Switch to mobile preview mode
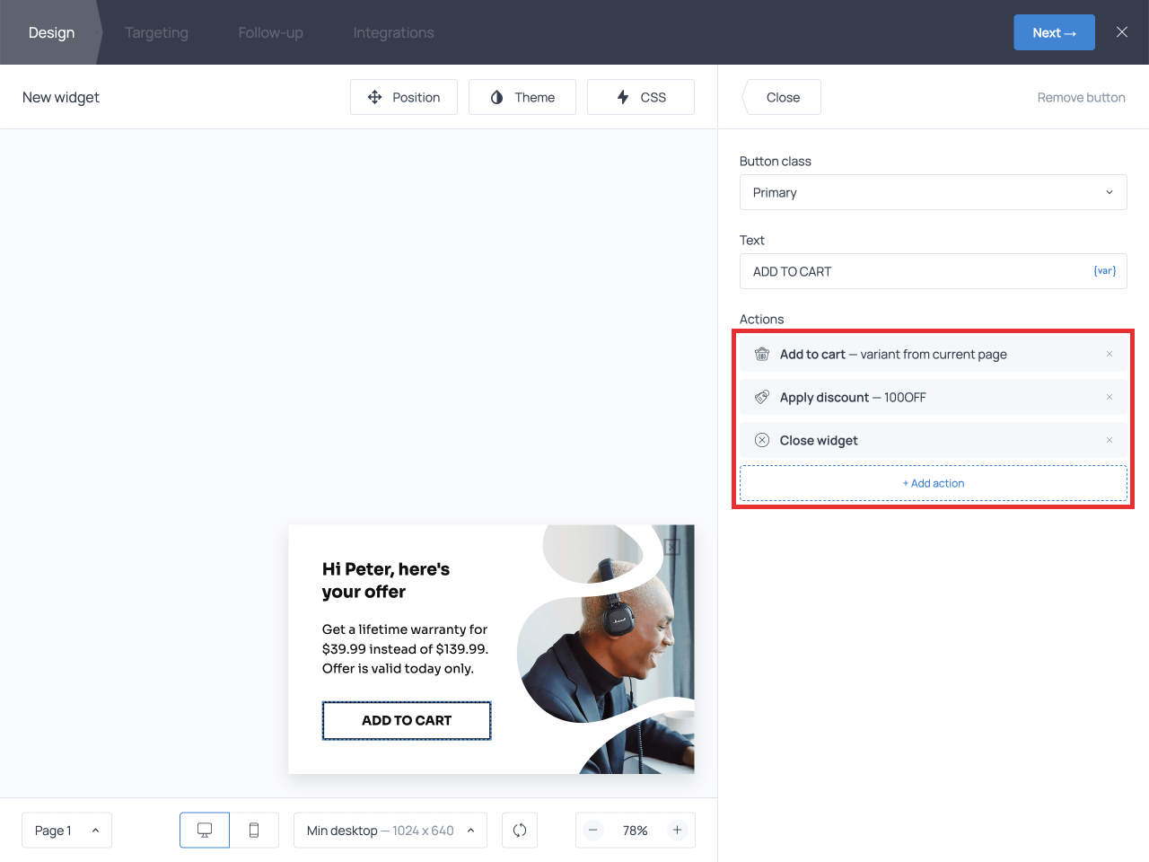This screenshot has width=1149, height=862. (254, 831)
